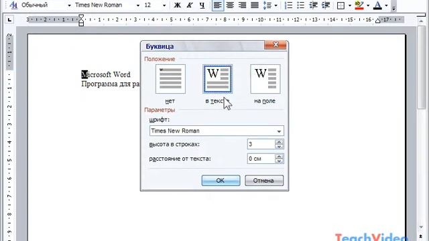Open the шрифт combo box in dialog
The height and width of the screenshot is (241, 429).
tap(217, 131)
